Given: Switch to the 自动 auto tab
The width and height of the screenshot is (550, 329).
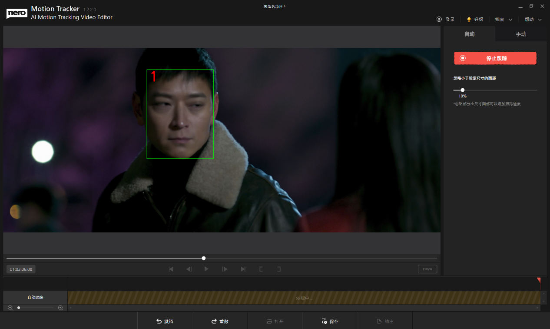Looking at the screenshot, I should tap(469, 34).
